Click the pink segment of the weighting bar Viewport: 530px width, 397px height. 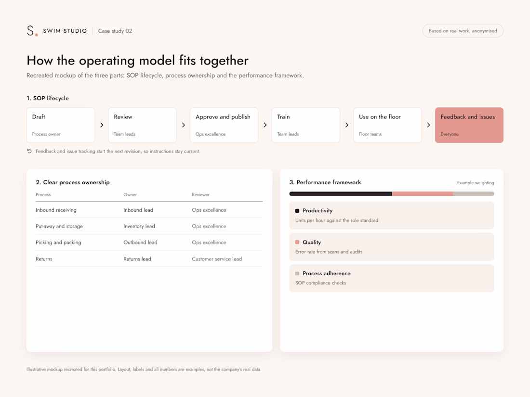422,194
